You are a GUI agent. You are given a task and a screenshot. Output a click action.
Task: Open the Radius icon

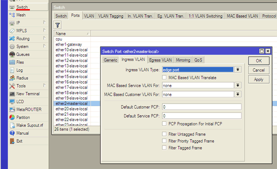pos(12,78)
